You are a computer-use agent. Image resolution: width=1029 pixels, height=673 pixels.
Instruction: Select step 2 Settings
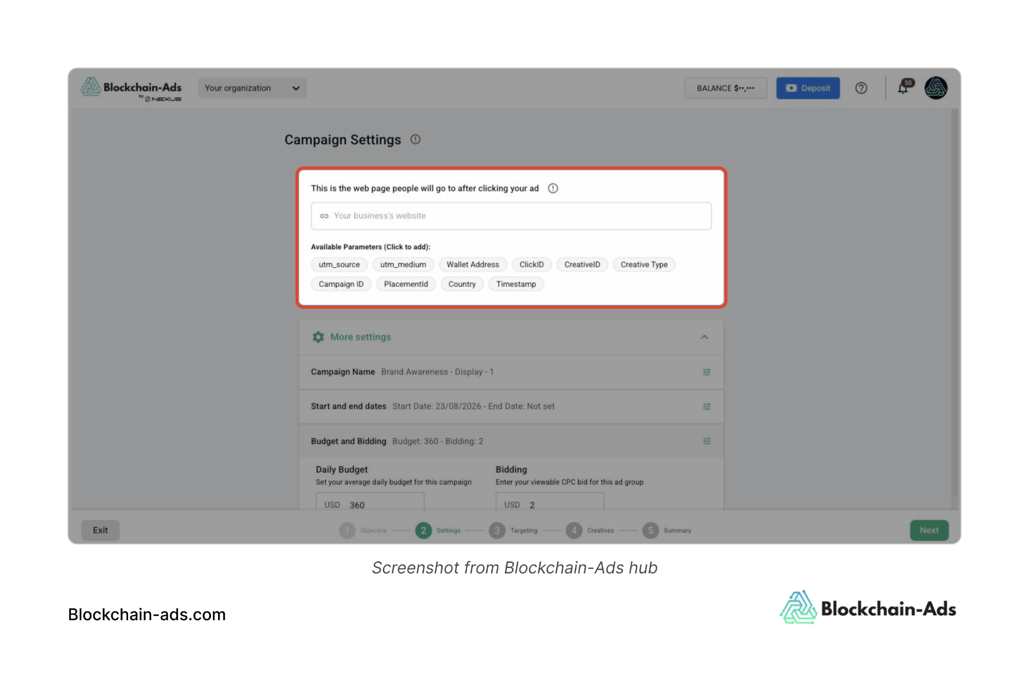pyautogui.click(x=438, y=530)
